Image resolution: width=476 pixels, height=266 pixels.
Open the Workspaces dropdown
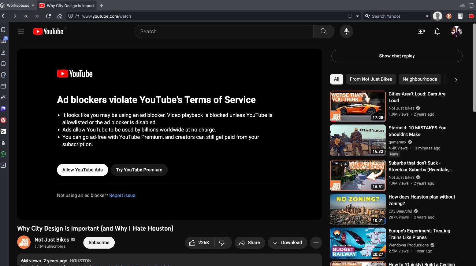coord(17,5)
